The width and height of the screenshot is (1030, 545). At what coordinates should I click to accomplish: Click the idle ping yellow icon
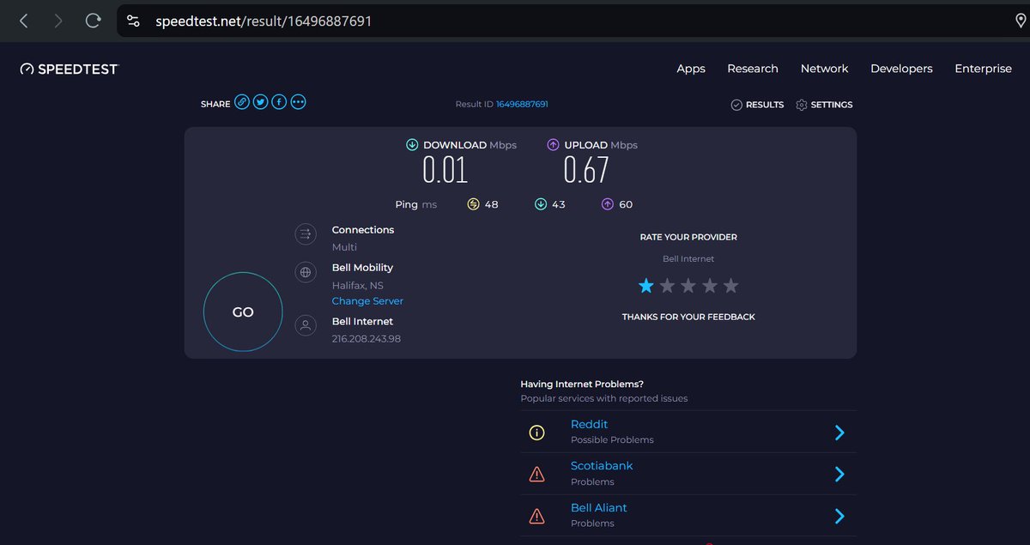click(x=473, y=204)
